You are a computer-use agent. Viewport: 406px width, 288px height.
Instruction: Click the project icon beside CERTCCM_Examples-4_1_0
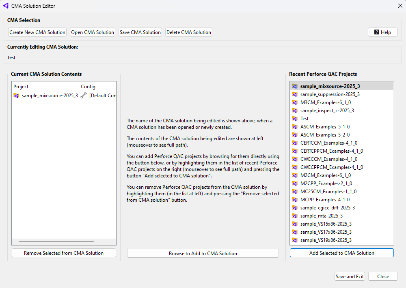tap(295, 143)
